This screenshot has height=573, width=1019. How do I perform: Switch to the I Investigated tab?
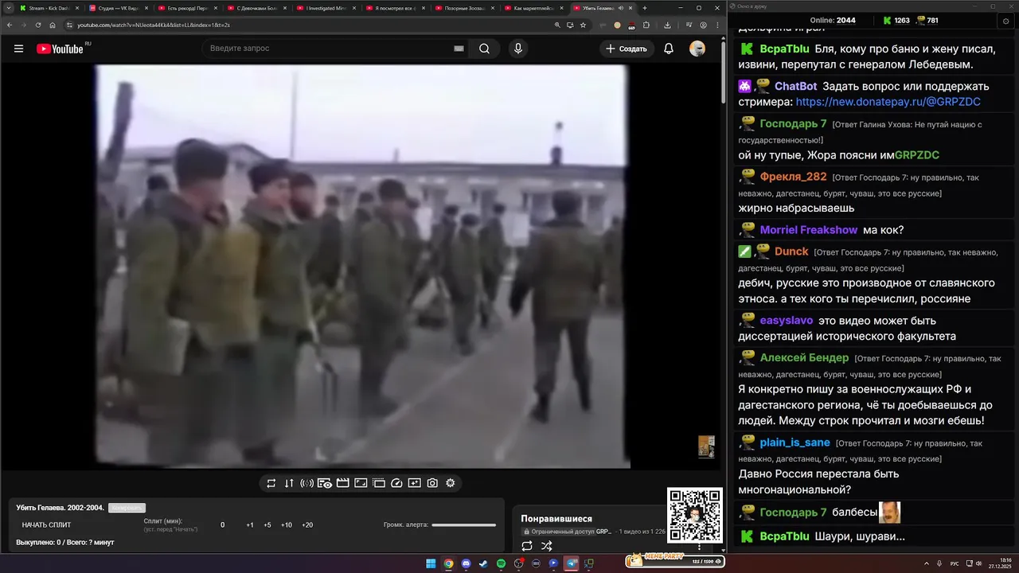pos(326,8)
